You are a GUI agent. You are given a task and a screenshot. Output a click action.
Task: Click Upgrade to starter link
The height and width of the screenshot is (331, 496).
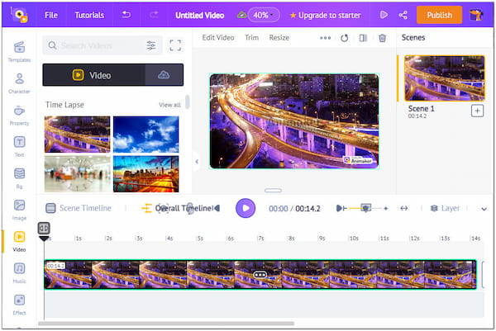(326, 15)
